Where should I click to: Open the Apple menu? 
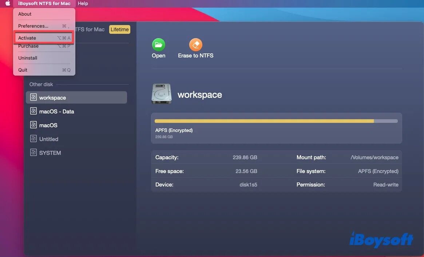tap(8, 3)
